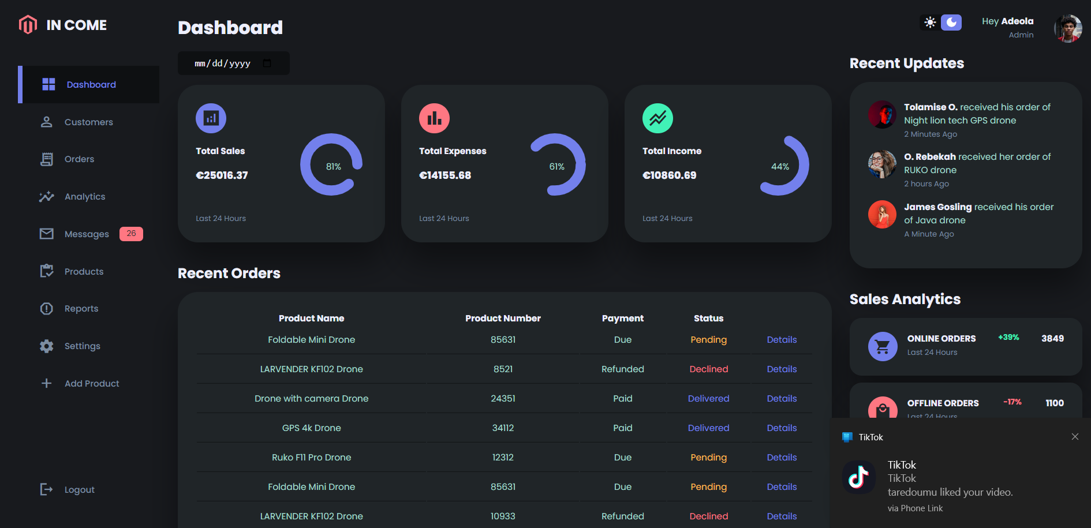Click the Orders receipt icon
Viewport: 1091px width, 528px height.
(x=47, y=159)
